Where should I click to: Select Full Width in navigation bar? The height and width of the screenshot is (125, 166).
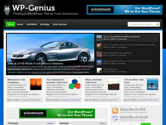(x=32, y=24)
